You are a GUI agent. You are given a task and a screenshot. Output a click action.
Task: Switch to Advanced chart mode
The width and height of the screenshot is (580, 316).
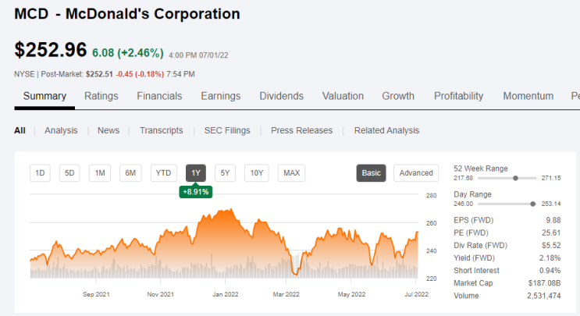pos(416,173)
